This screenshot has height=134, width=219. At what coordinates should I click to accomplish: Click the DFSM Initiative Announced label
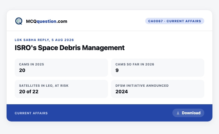[142, 86]
